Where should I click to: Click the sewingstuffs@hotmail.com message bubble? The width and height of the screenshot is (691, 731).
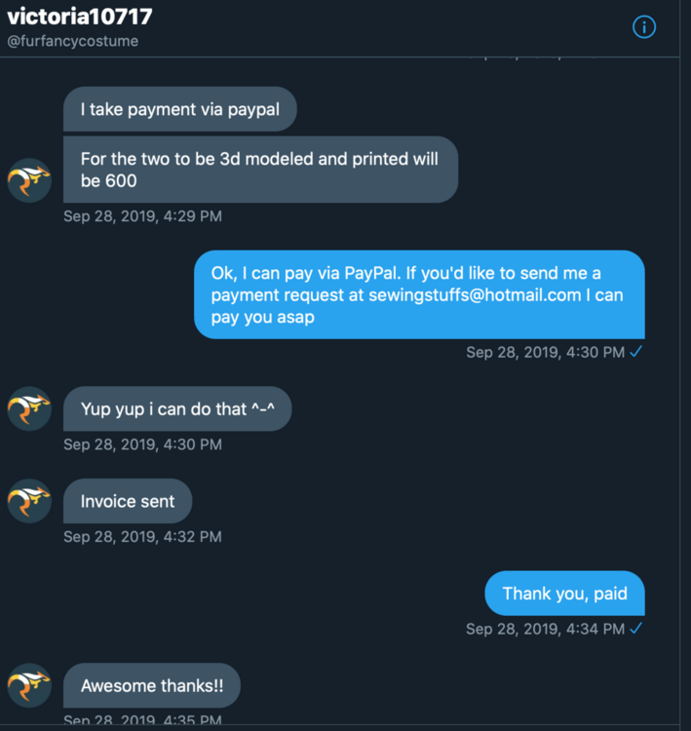pyautogui.click(x=419, y=294)
